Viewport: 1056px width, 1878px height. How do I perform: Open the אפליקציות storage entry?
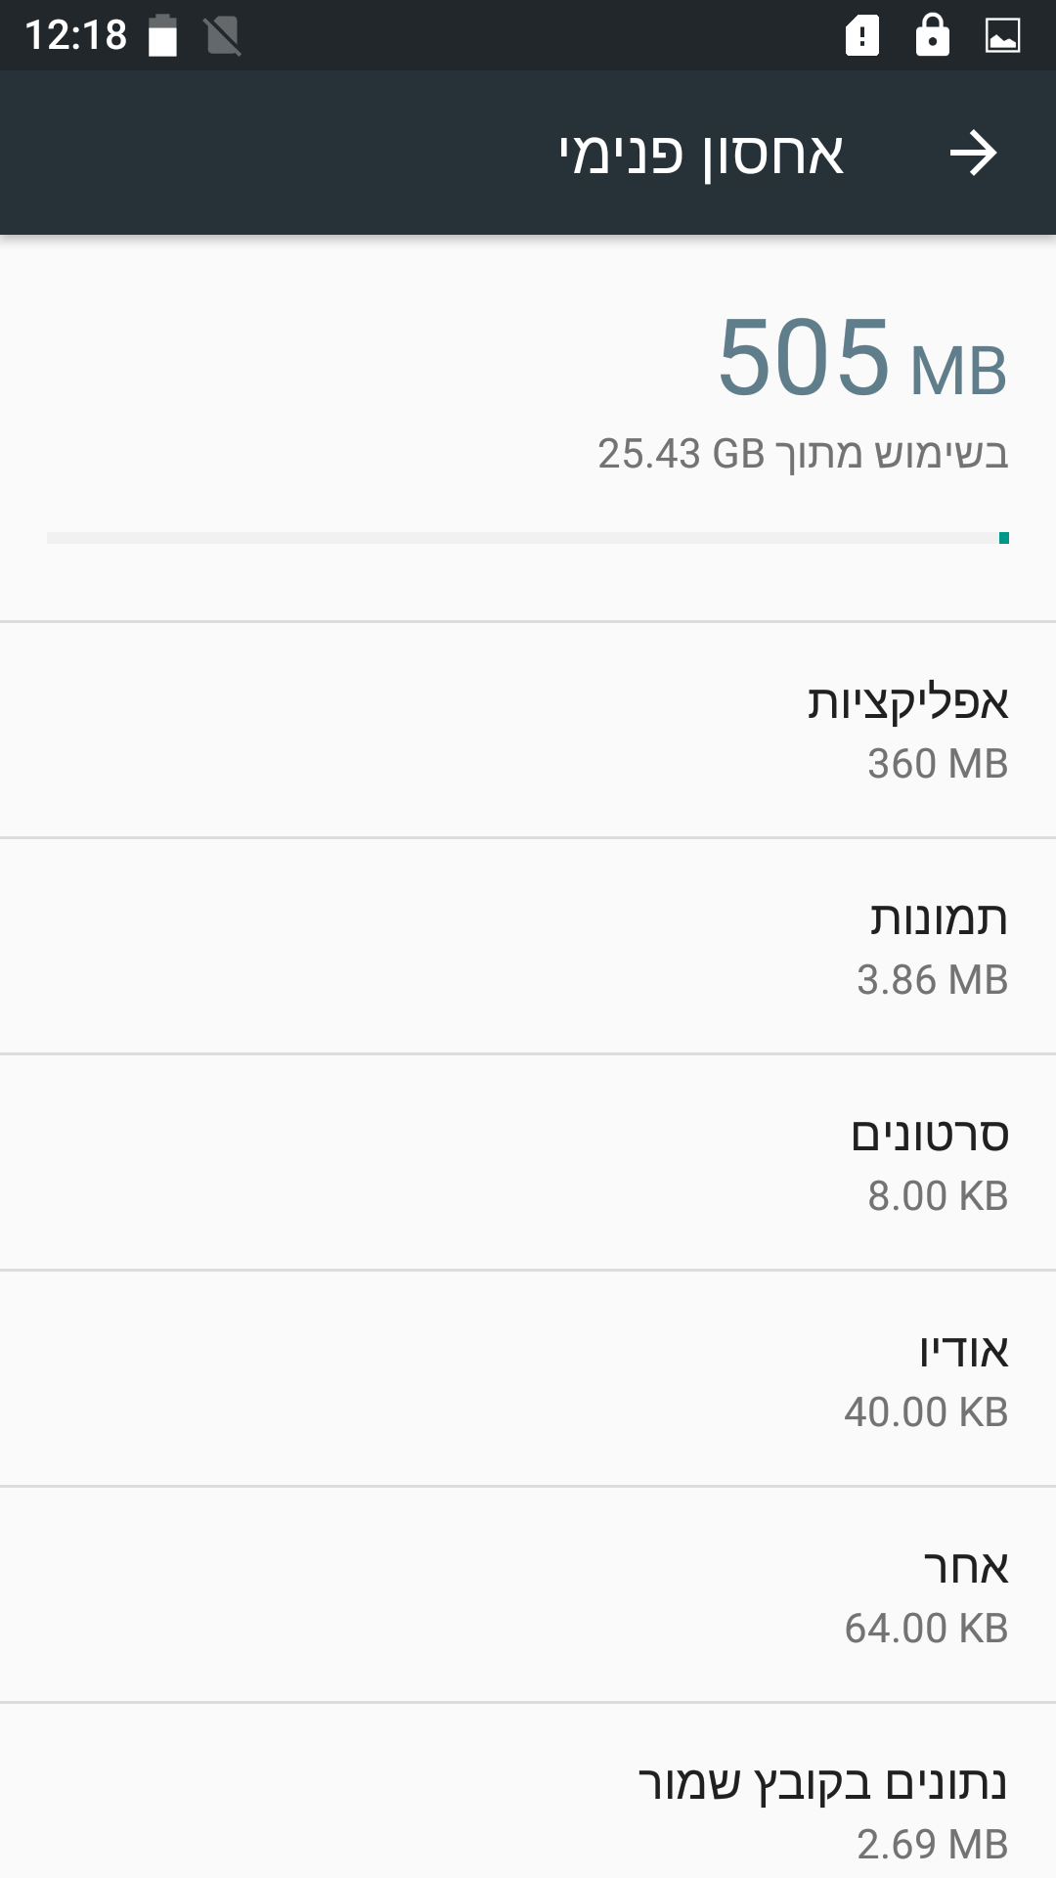pos(528,730)
